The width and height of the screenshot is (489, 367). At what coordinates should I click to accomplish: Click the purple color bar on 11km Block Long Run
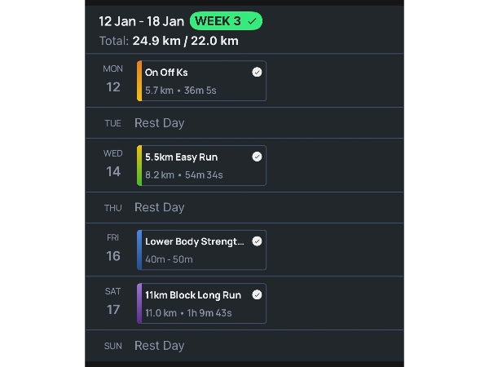coord(139,303)
